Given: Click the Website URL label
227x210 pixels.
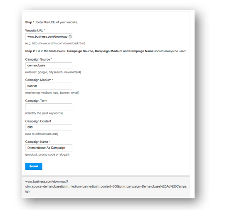Looking at the screenshot, I should [x=35, y=30].
